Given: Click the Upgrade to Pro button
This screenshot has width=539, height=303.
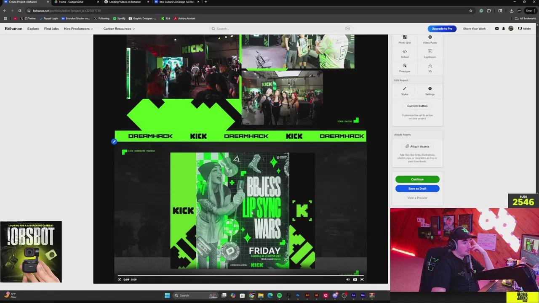Looking at the screenshot, I should click(x=442, y=29).
